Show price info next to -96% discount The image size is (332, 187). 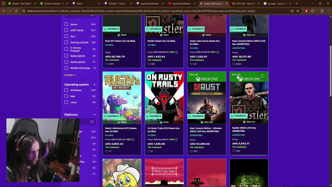(176, 52)
